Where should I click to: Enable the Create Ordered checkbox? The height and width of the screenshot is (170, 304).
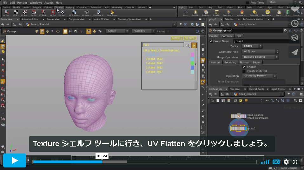pos(244,71)
